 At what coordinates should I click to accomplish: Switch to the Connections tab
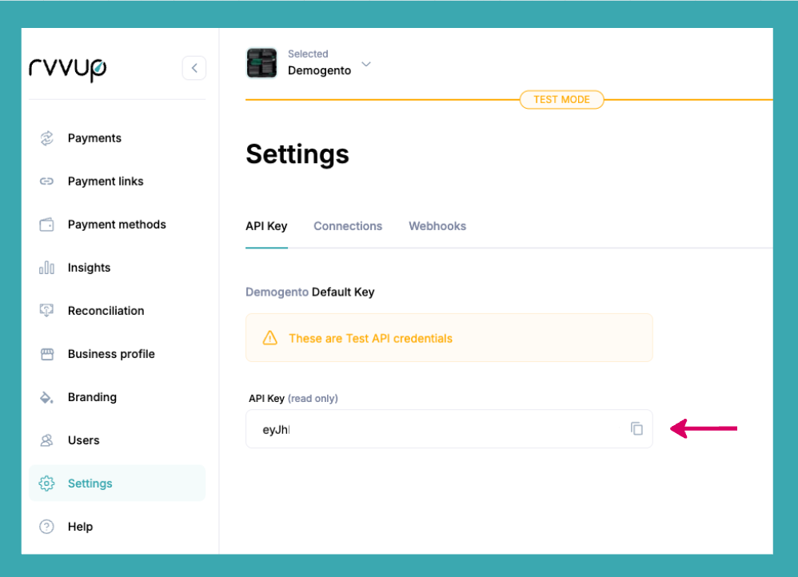348,226
